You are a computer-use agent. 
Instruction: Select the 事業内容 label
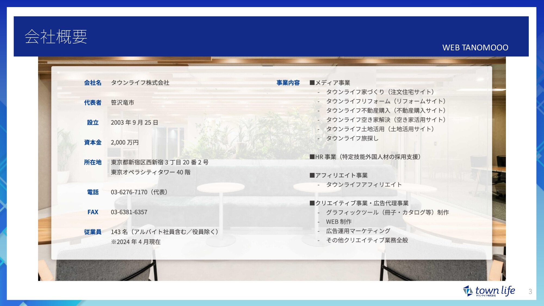coord(288,83)
